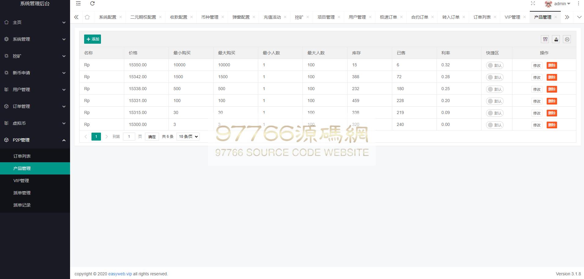Close the 充值活动 tab
The height and width of the screenshot is (279, 584).
click(285, 17)
